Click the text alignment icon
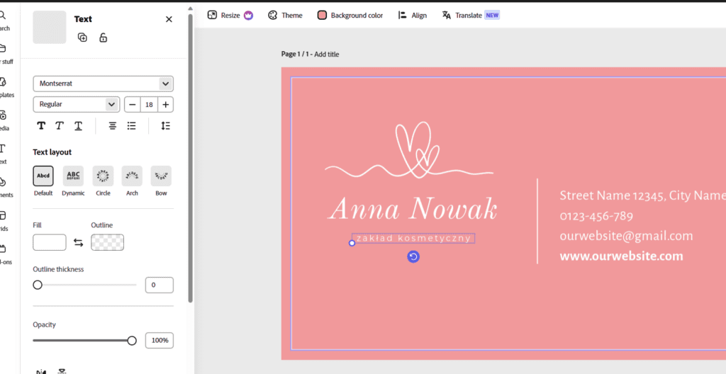726x374 pixels. 113,125
